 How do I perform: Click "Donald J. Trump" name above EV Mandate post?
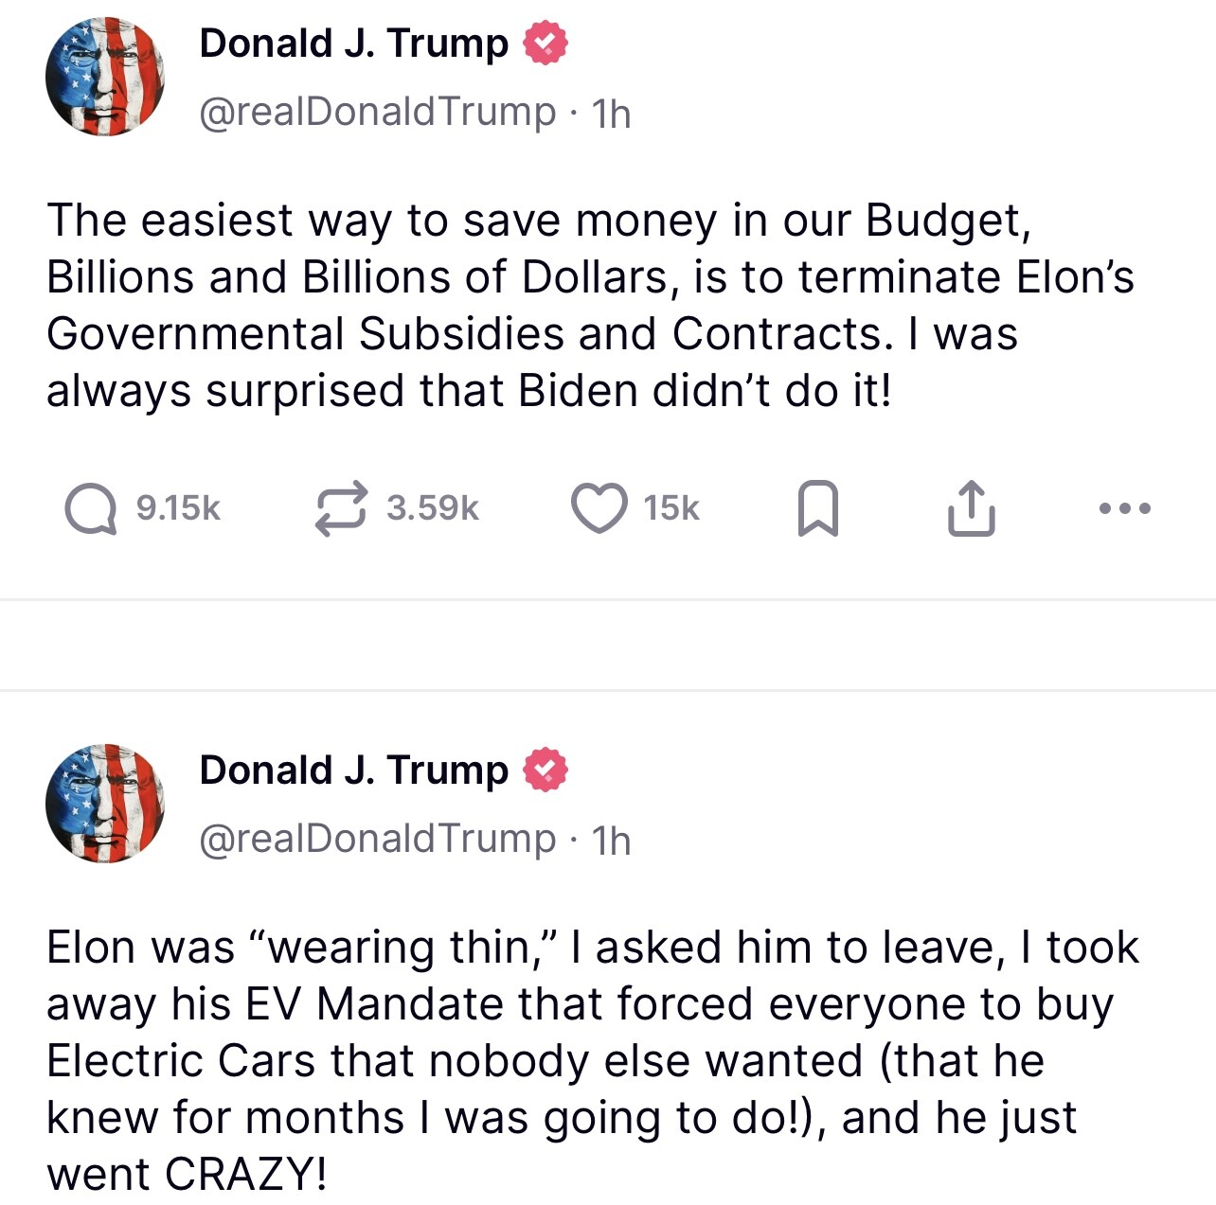[x=353, y=771]
